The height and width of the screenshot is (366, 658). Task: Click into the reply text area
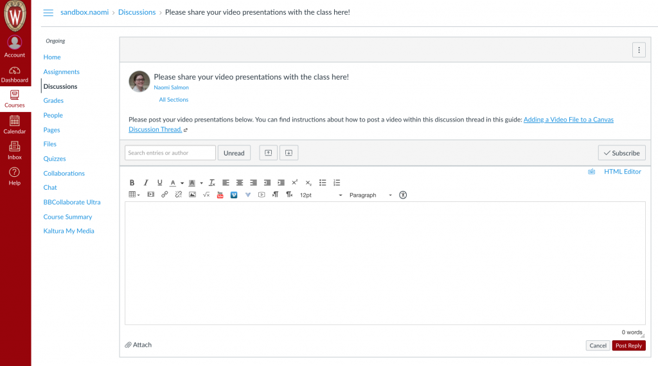[x=385, y=263]
